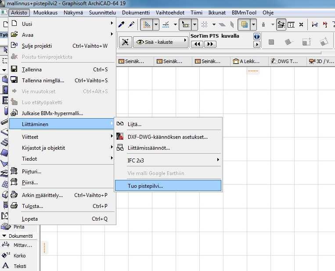Choose Lopeta to quit ArchiCAD
This screenshot has height=271, width=335.
pos(62,219)
